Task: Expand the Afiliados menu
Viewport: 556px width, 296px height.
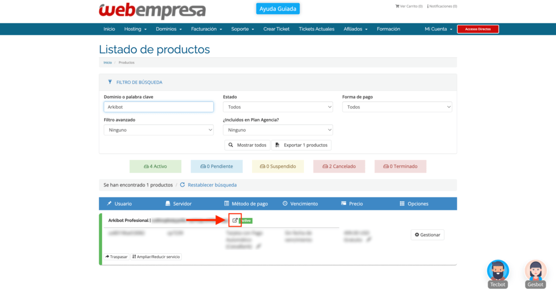Action: click(355, 29)
